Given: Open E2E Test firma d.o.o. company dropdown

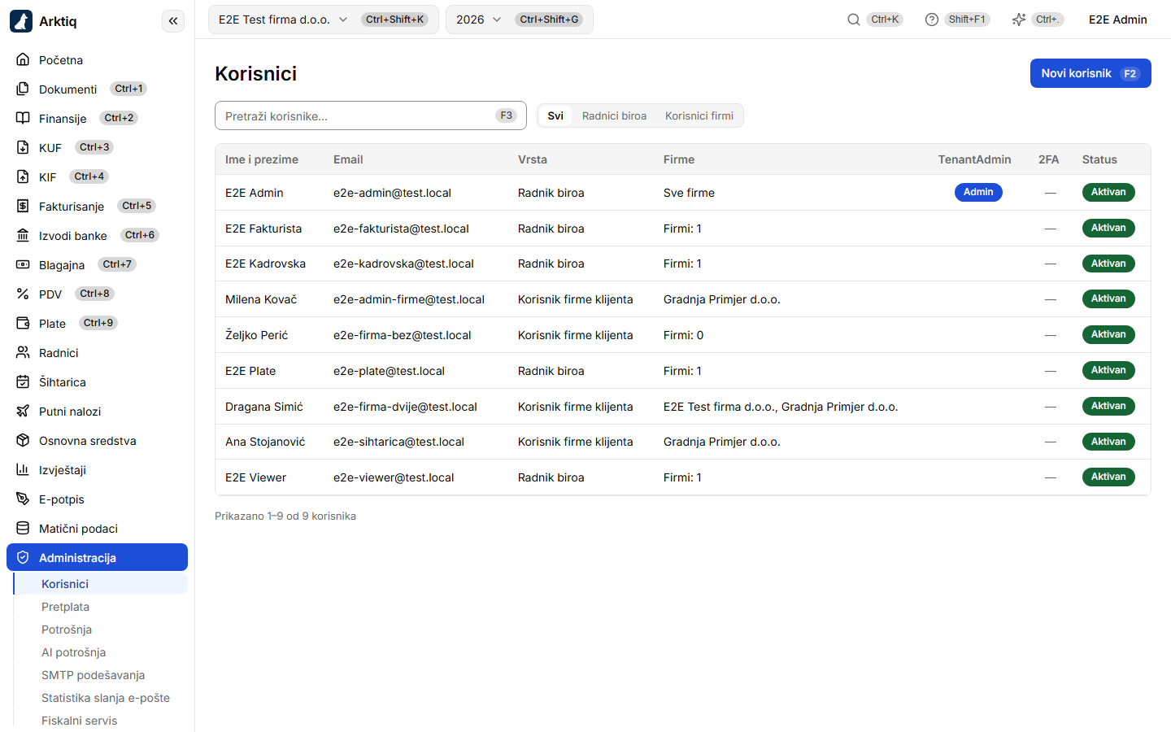Looking at the screenshot, I should tap(323, 20).
